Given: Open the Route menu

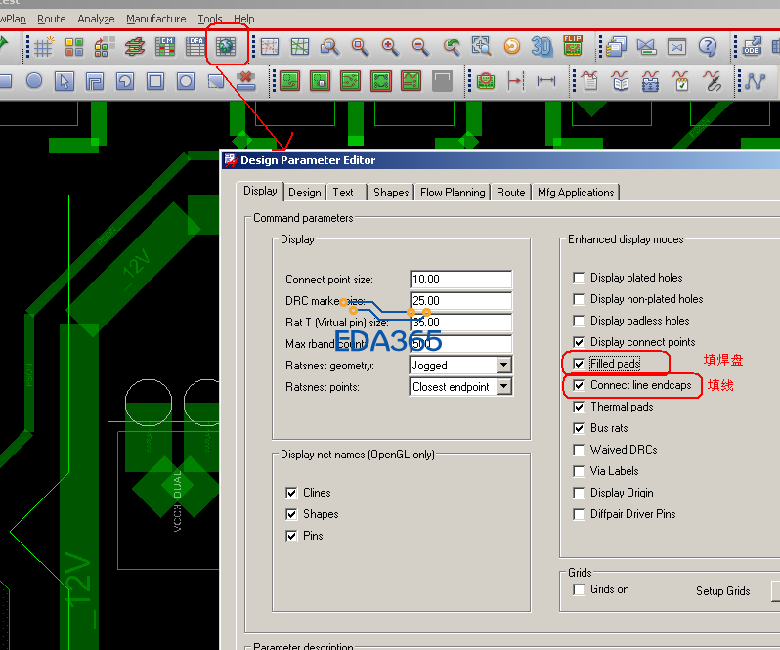Looking at the screenshot, I should [x=51, y=19].
